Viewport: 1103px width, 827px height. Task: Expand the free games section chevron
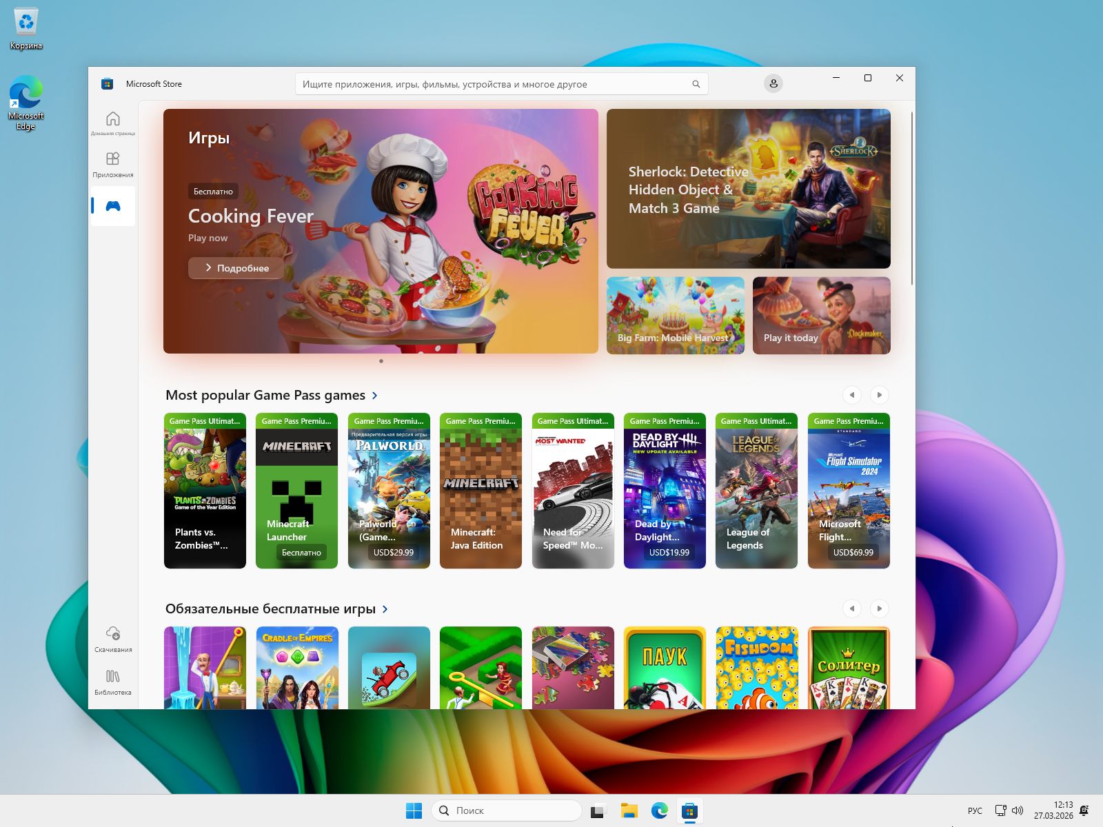[x=385, y=609]
